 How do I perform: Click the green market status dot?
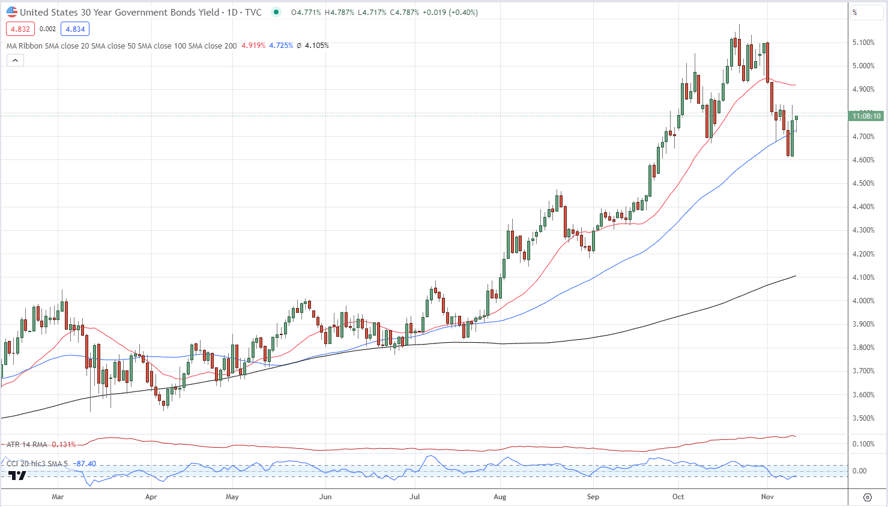click(276, 12)
